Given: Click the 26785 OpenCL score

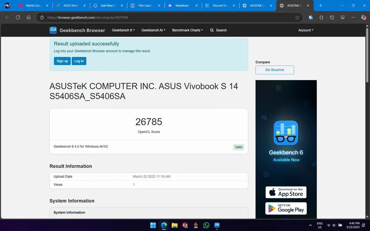Looking at the screenshot, I should tap(149, 122).
